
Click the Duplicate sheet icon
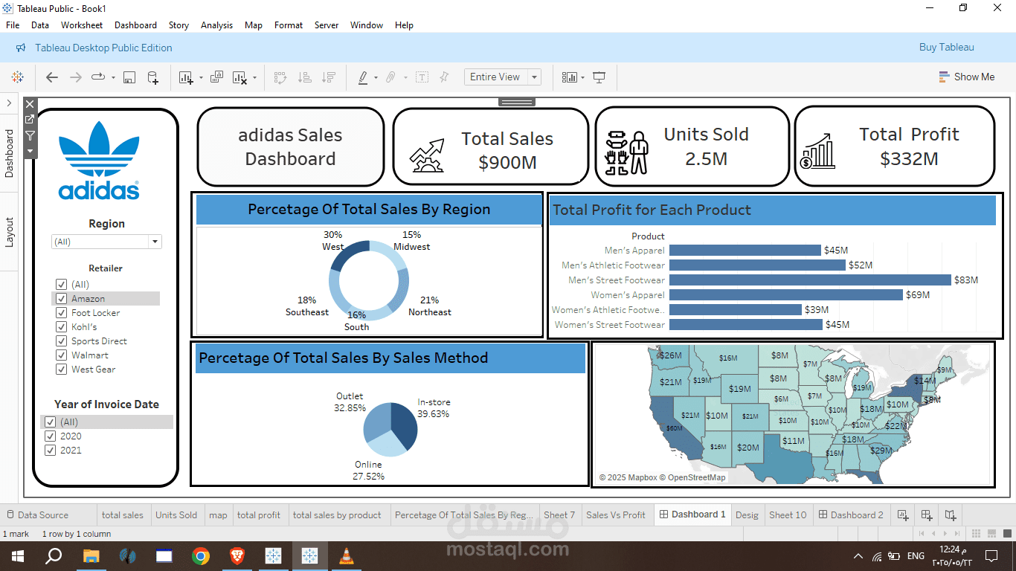click(x=217, y=77)
